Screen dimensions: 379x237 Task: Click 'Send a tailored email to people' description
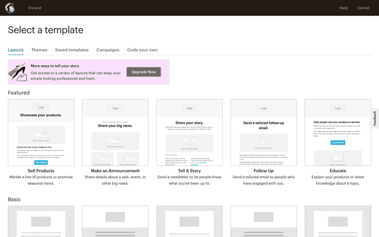pos(264,180)
